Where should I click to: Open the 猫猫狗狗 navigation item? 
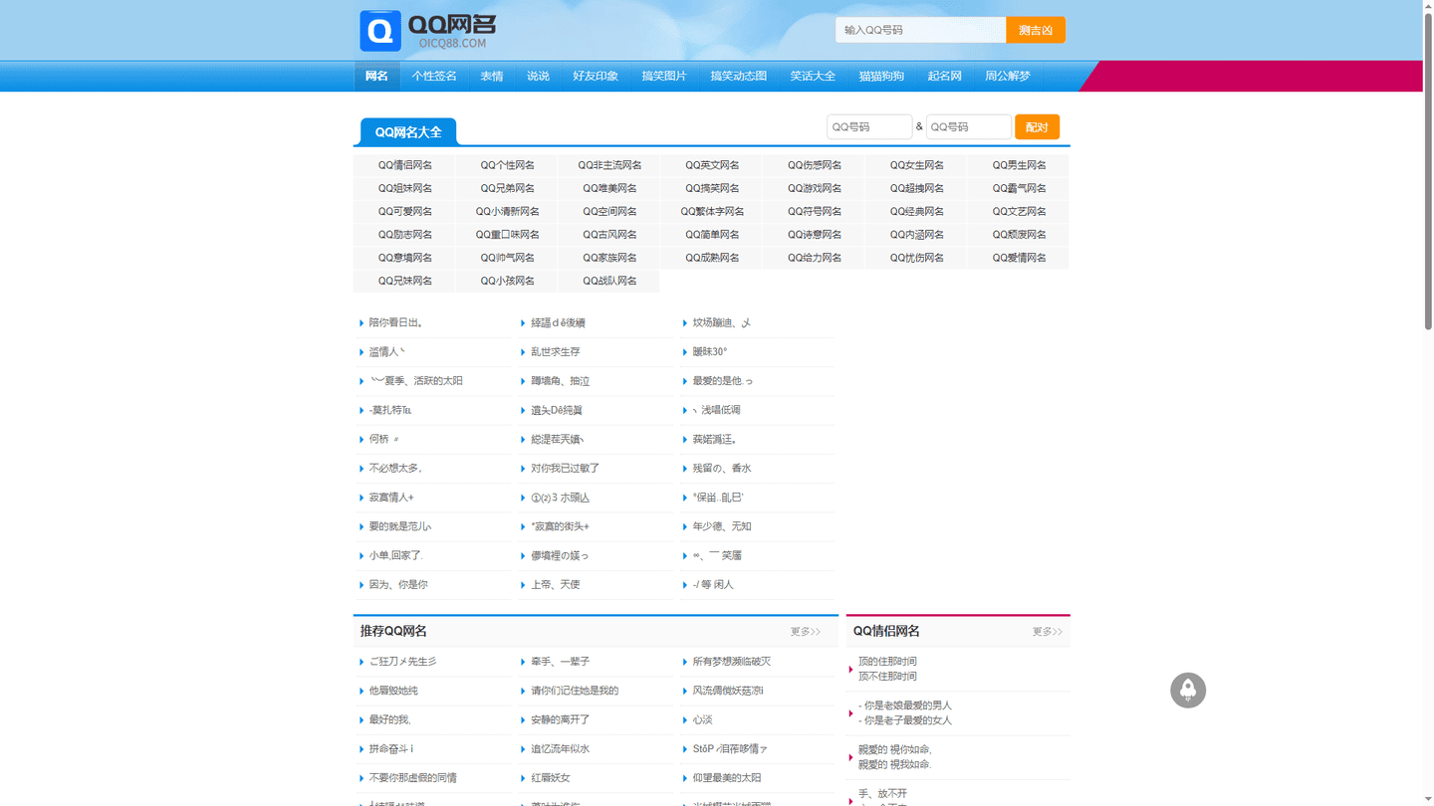click(881, 76)
